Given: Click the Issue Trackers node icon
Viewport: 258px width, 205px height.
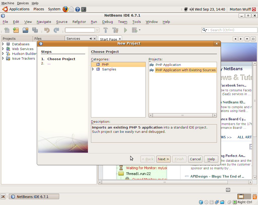Looking at the screenshot, I should click(x=8, y=58).
